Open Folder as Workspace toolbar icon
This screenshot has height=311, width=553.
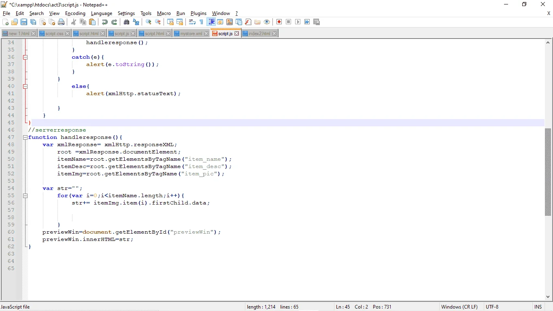point(257,22)
